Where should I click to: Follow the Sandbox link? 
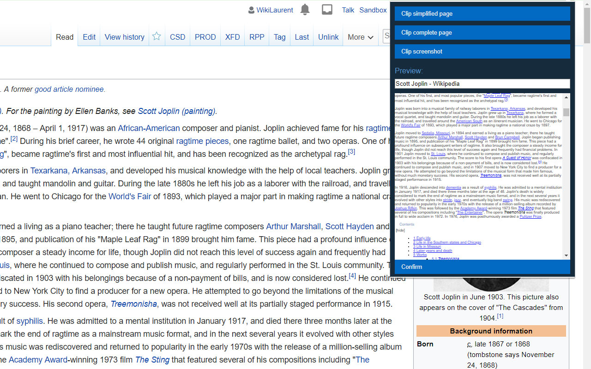point(373,10)
